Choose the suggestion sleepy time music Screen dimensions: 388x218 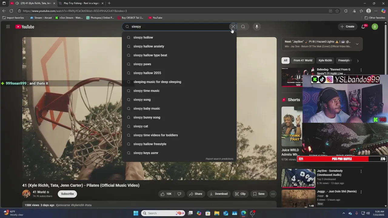click(179, 91)
